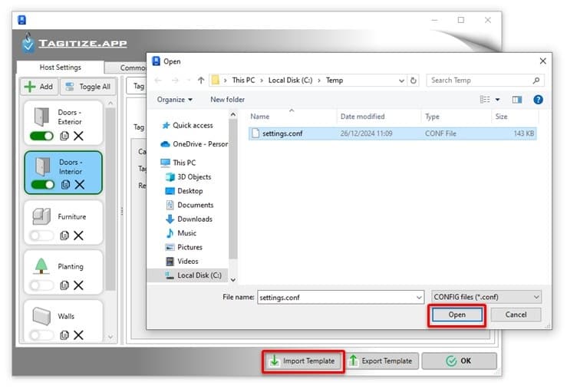Viewport: 567px width, 392px height.
Task: Click New folder in dialog toolbar
Action: [x=227, y=100]
